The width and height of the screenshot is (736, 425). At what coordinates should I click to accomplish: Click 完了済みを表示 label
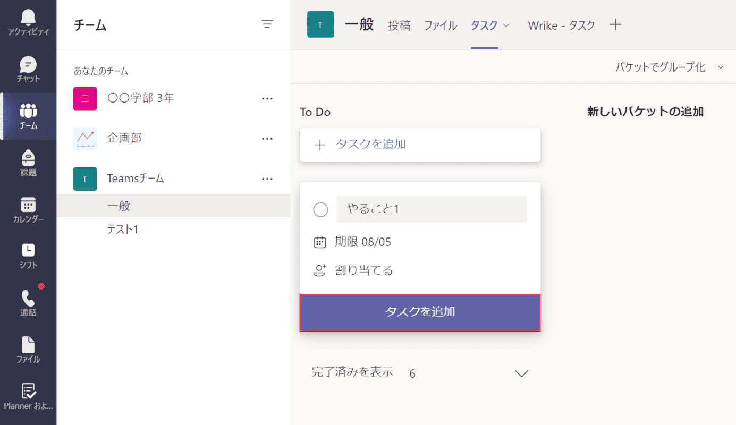pos(352,372)
